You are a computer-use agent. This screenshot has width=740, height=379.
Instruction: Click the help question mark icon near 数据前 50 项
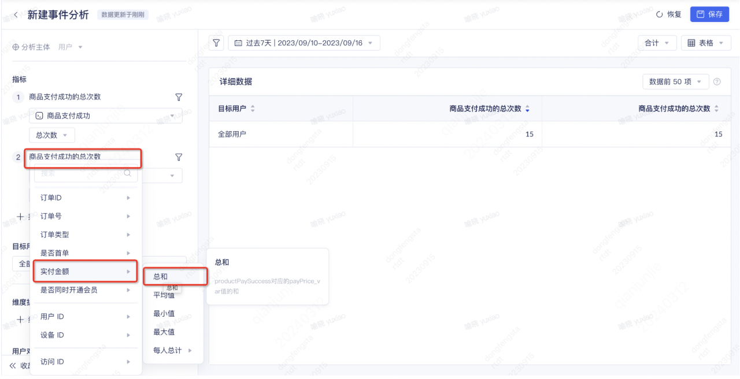click(717, 81)
